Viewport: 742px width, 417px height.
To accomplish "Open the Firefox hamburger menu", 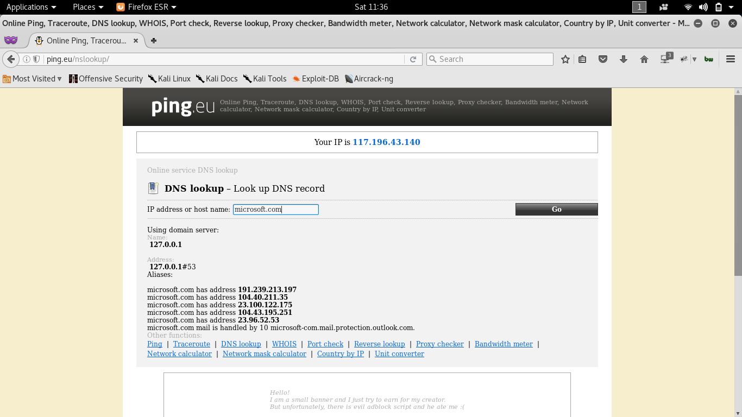I will tap(731, 59).
